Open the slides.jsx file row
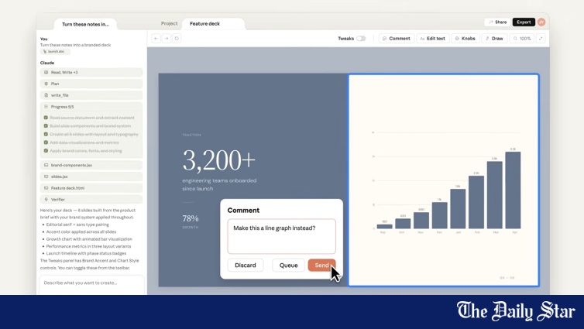Image resolution: width=584 pixels, height=329 pixels. (x=91, y=176)
